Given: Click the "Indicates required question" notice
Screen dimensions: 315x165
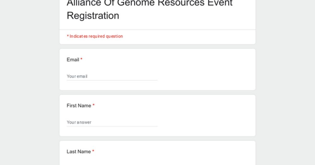Looking at the screenshot, I should [x=95, y=36].
